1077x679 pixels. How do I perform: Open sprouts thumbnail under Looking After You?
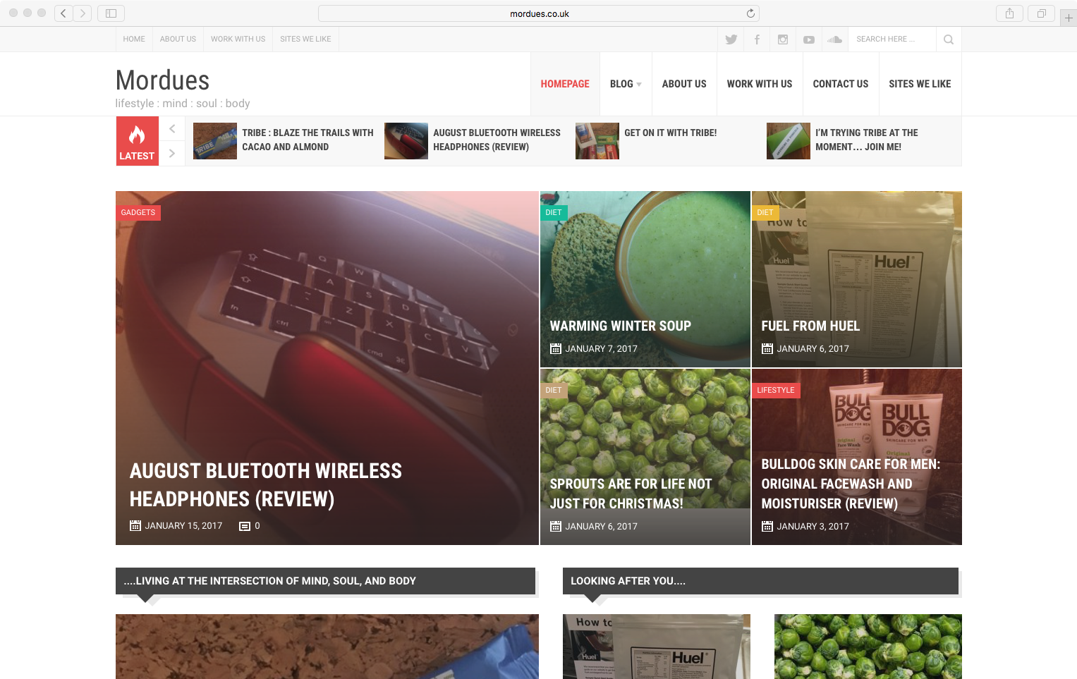point(868,647)
